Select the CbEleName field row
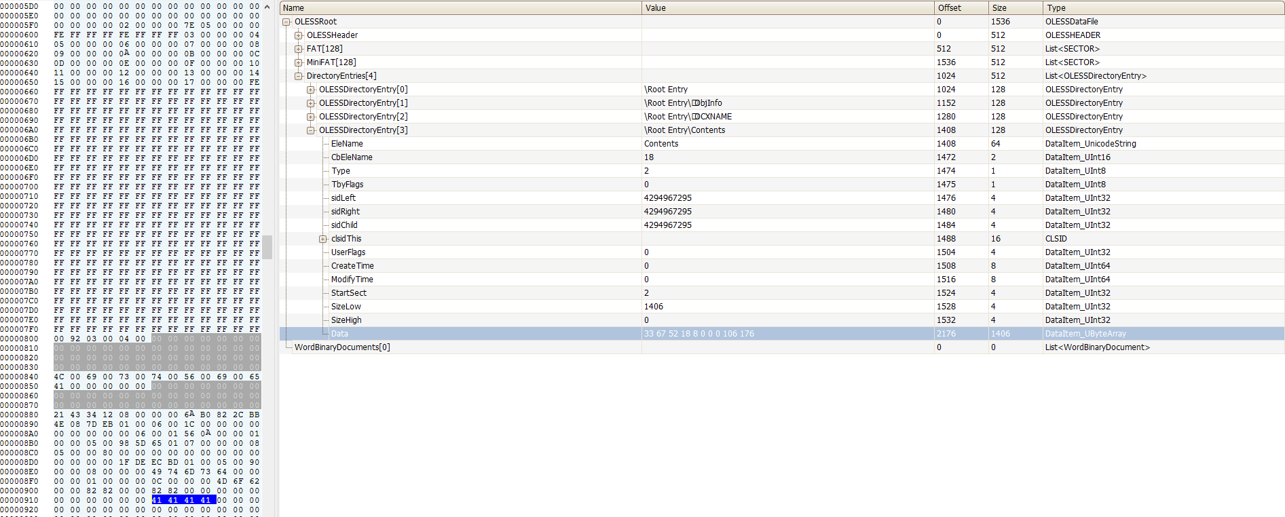The height and width of the screenshot is (517, 1285). point(782,157)
